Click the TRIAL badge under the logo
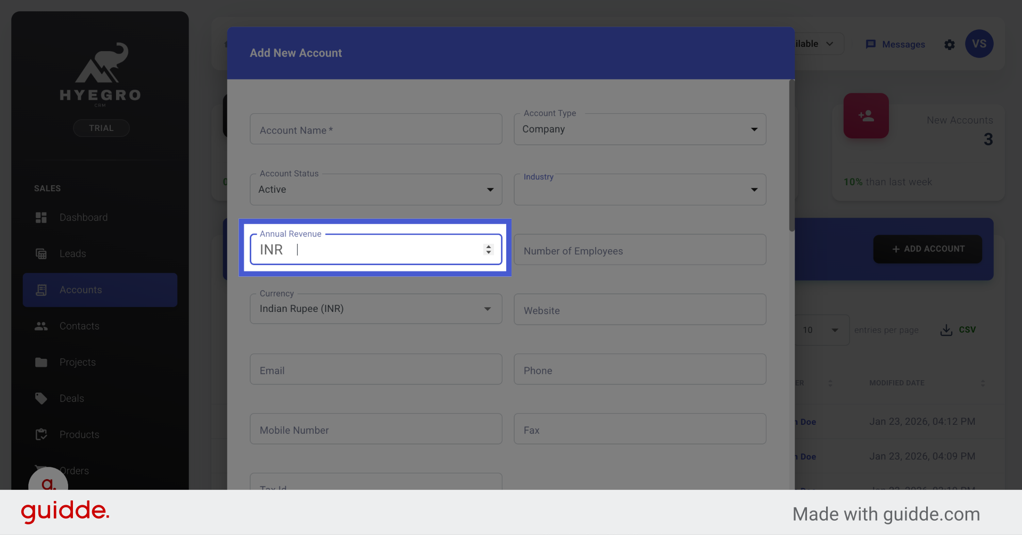1022x535 pixels. tap(101, 128)
